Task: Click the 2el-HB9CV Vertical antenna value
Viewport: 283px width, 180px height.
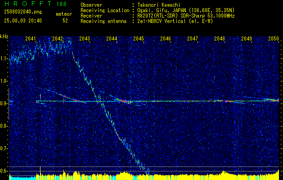Action: pyautogui.click(x=175, y=21)
